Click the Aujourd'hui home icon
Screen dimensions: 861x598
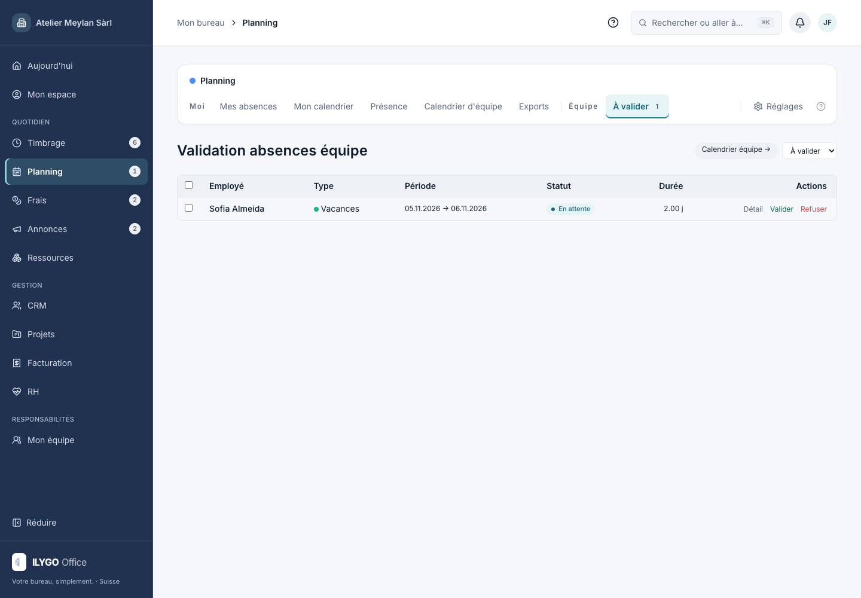(x=17, y=66)
